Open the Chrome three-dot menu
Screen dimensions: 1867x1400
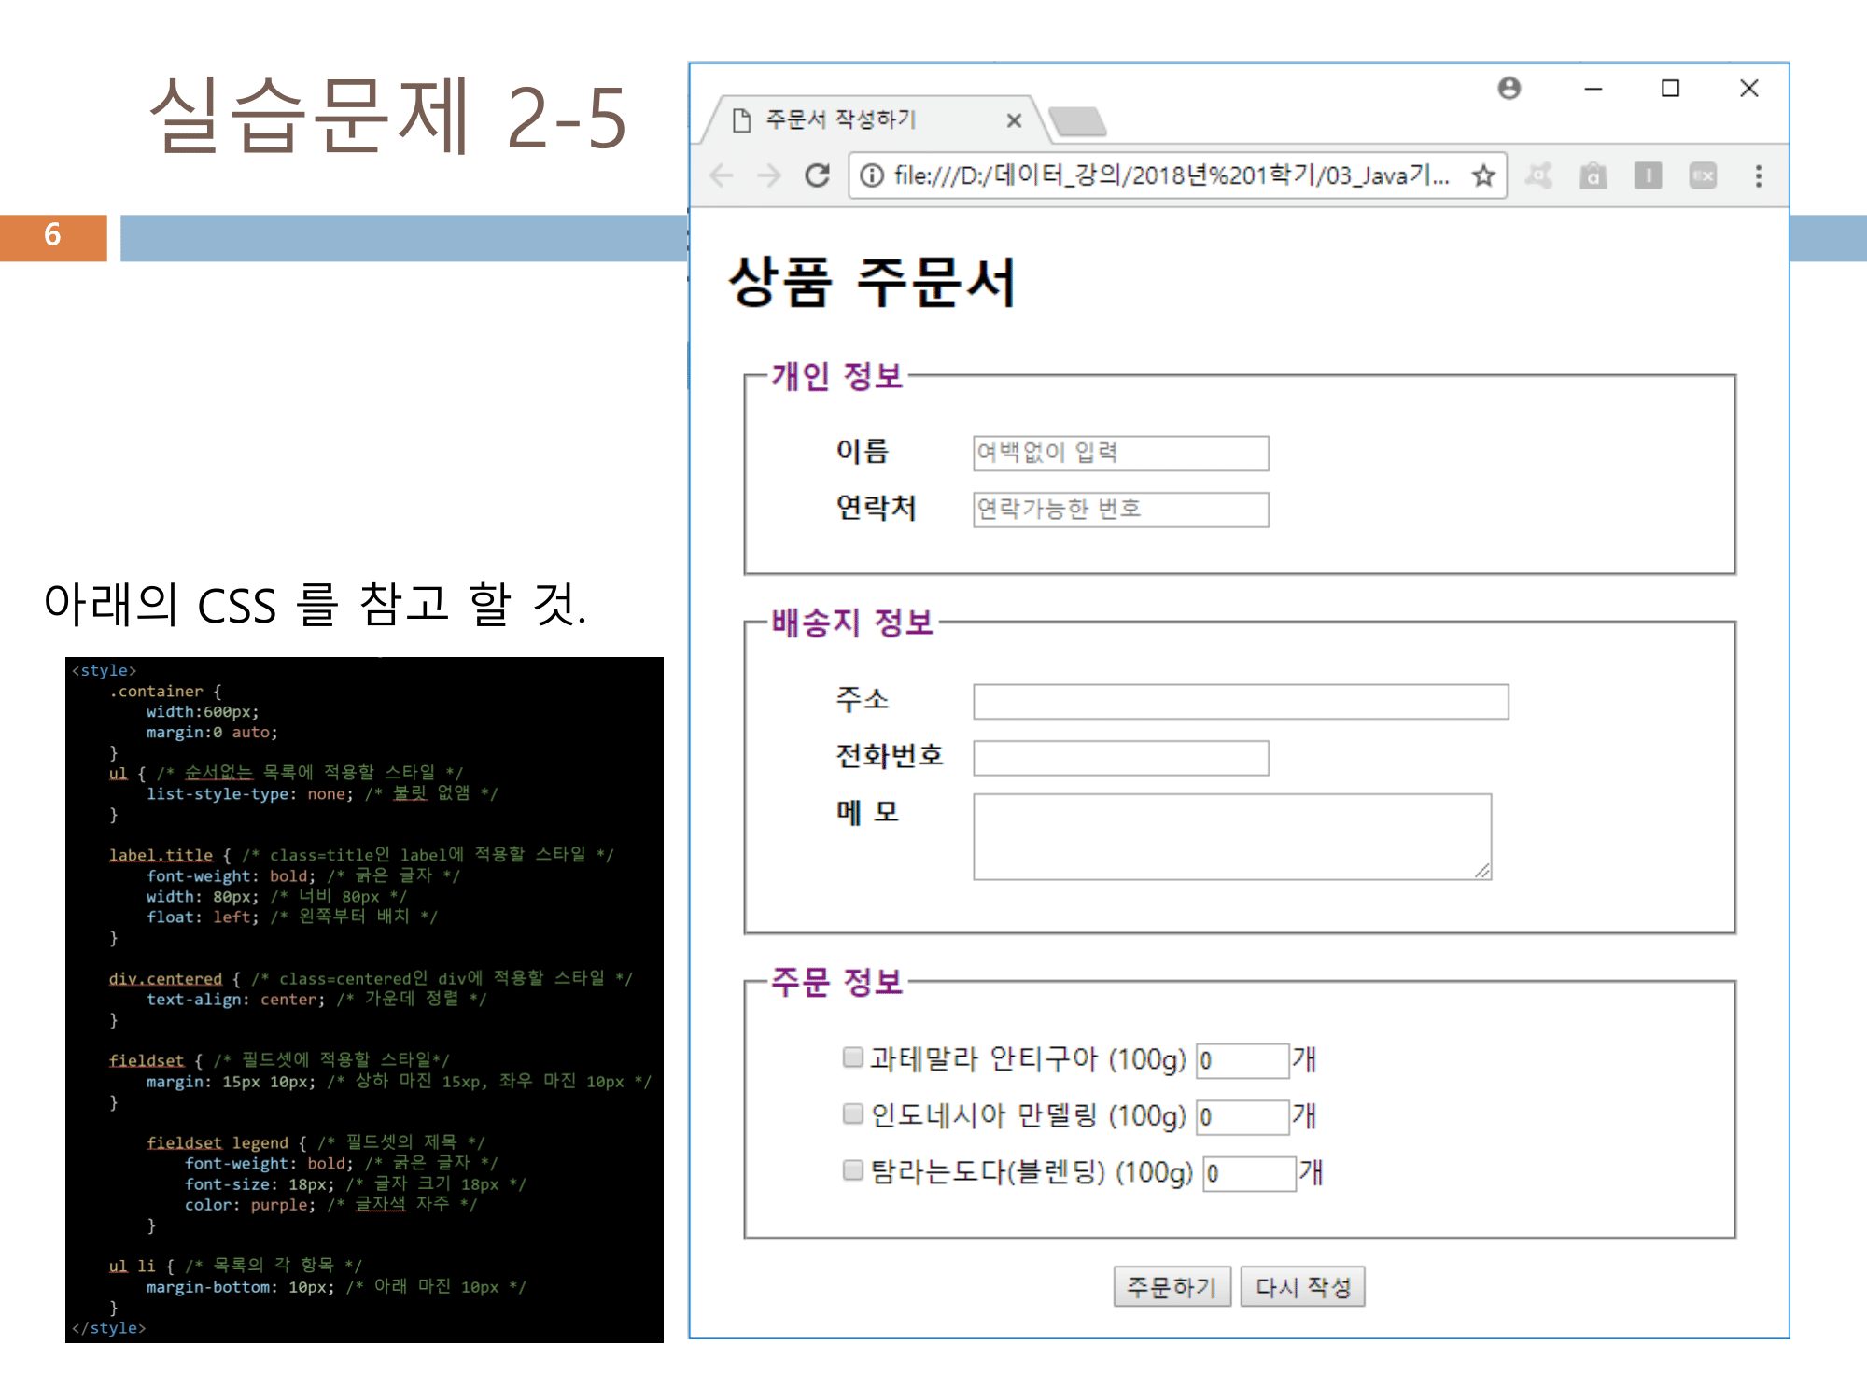click(x=1759, y=175)
